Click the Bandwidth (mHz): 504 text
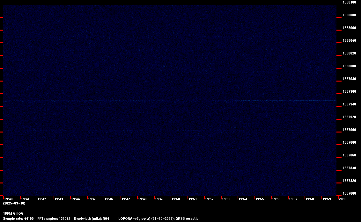This screenshot has width=361, height=222. [92, 218]
